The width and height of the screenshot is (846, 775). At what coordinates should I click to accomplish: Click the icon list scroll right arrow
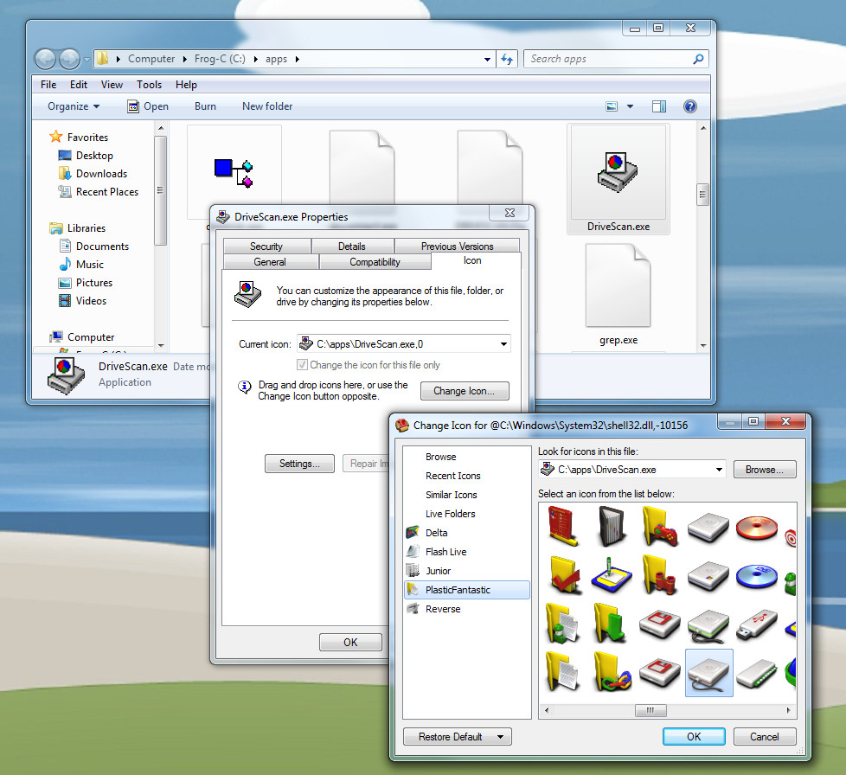[x=789, y=710]
